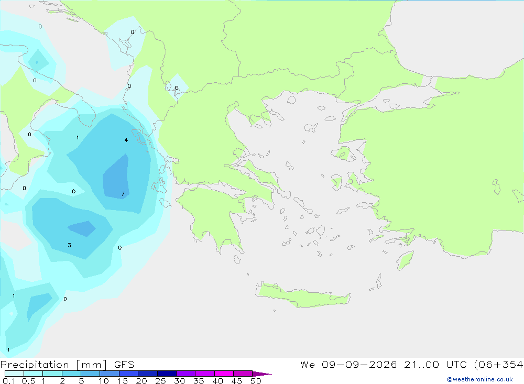Select the legend swatch between 0.5 and 1

coord(33,374)
